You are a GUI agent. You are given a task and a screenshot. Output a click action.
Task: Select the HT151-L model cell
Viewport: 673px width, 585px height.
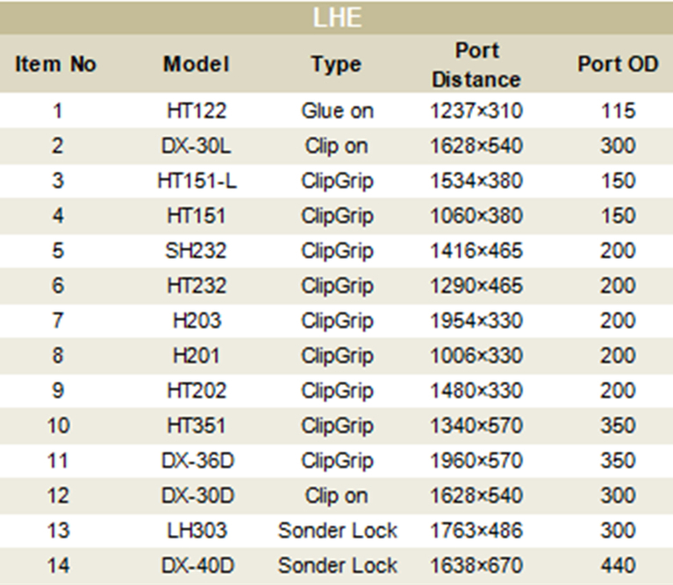(x=197, y=182)
